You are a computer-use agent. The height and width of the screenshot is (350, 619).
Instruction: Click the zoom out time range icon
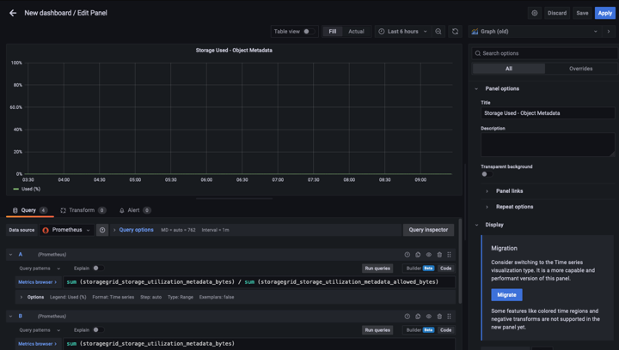click(x=438, y=32)
